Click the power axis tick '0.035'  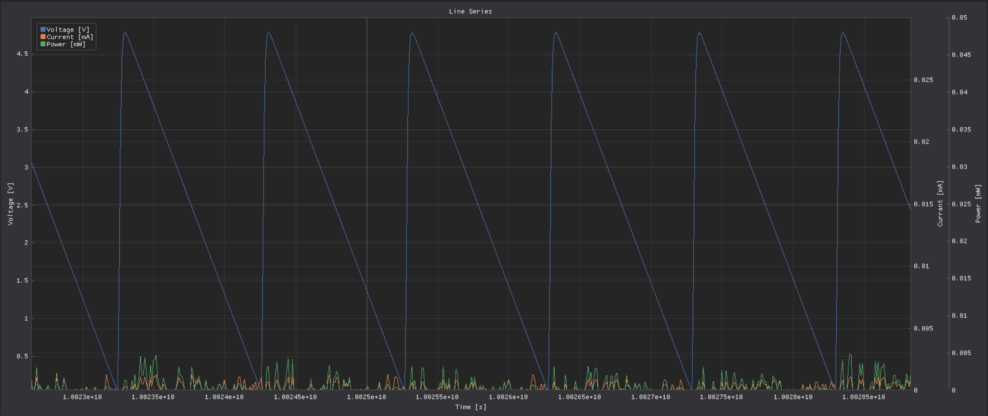[x=961, y=130]
